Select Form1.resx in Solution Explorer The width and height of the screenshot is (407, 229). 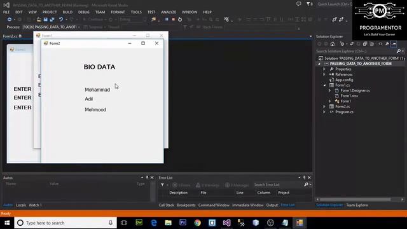[x=349, y=96]
